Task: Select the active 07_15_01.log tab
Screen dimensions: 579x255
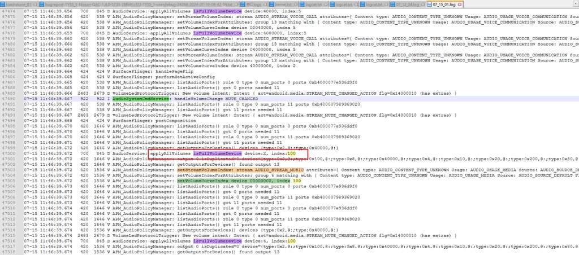Action: 444,4
